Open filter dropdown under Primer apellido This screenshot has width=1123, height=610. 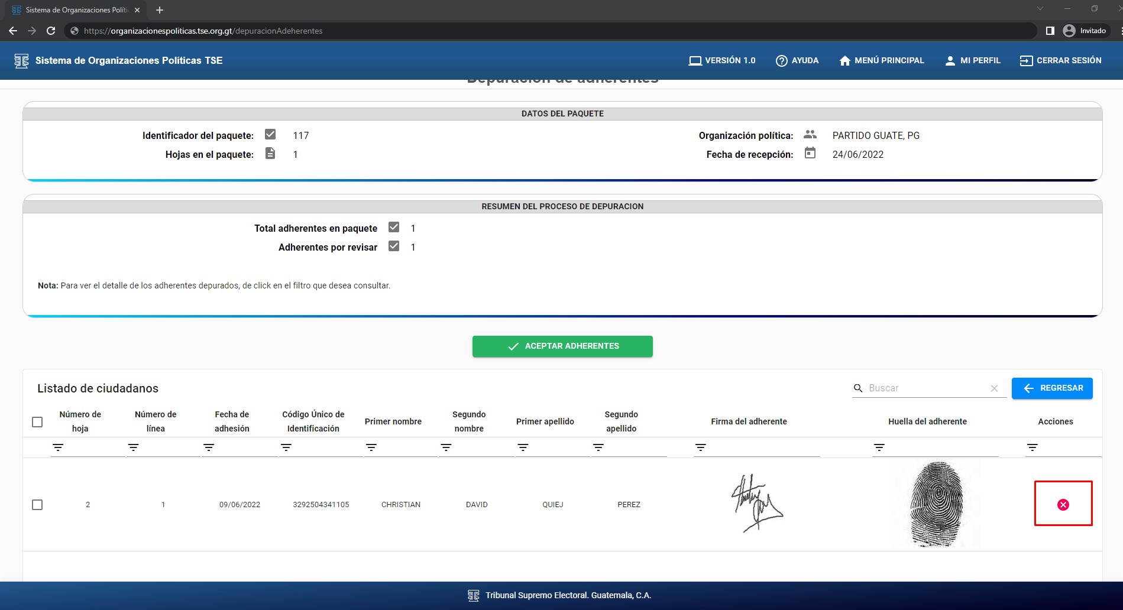(523, 447)
